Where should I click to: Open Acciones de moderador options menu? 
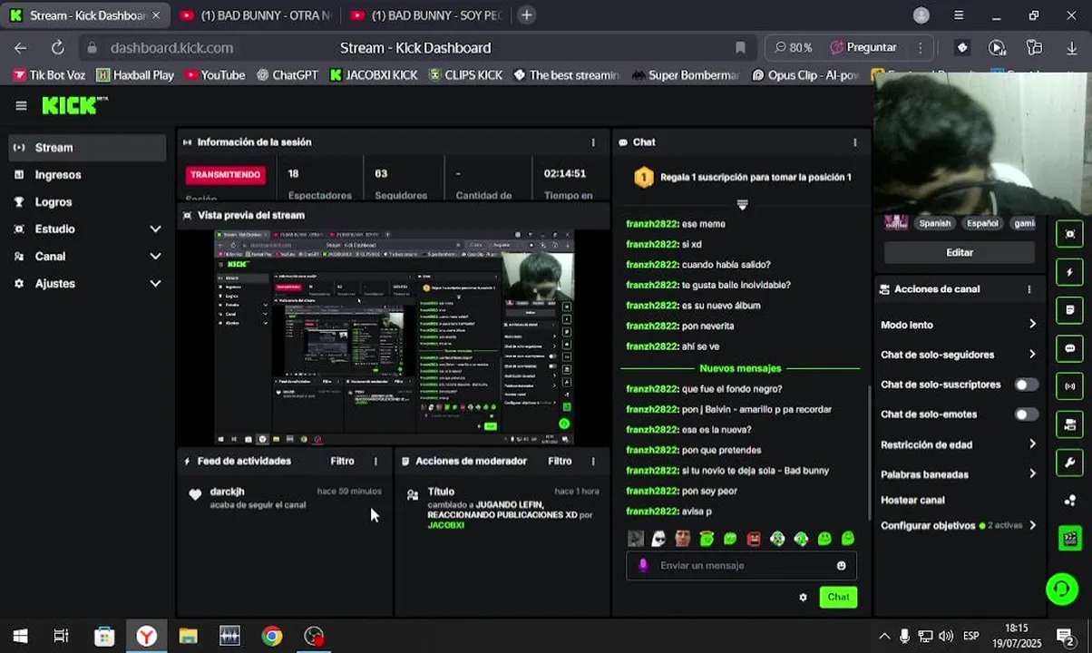click(x=593, y=462)
